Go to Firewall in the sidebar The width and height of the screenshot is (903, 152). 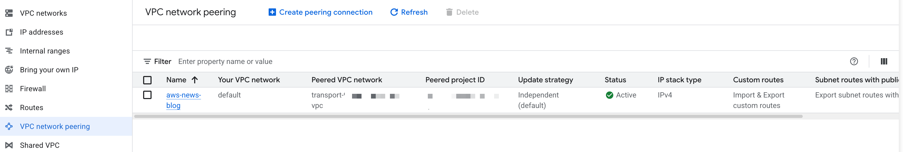(x=33, y=89)
